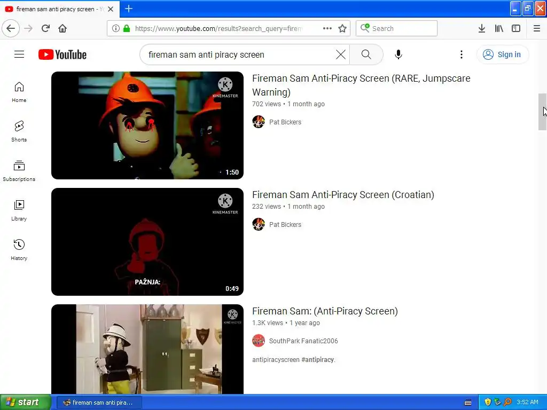Open a new tab with plus button

pyautogui.click(x=129, y=9)
